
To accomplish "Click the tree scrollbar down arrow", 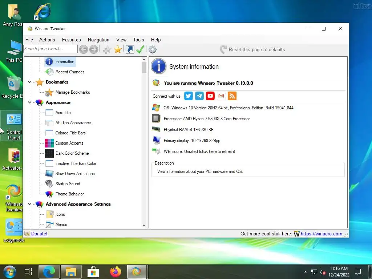I will click(144, 225).
